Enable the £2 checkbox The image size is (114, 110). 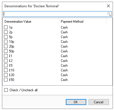pos(6,61)
